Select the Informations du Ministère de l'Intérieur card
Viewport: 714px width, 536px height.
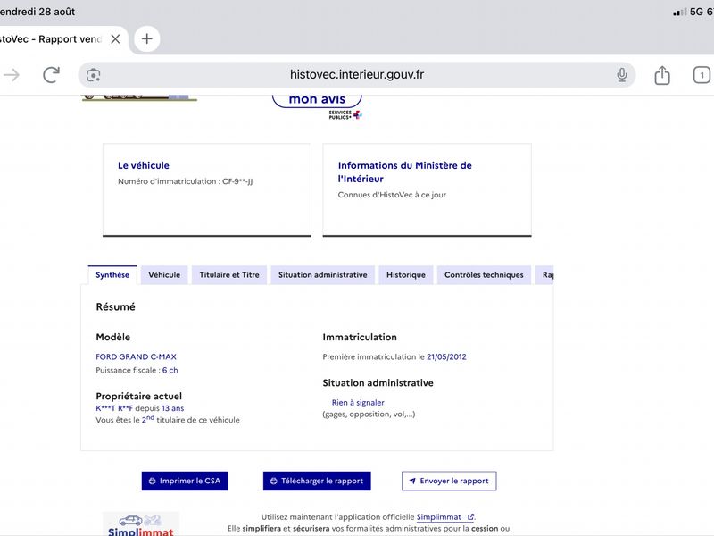428,190
